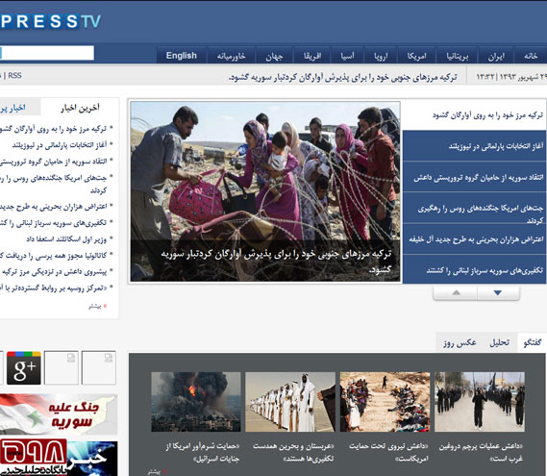Open the main refugee border photo

[265, 191]
